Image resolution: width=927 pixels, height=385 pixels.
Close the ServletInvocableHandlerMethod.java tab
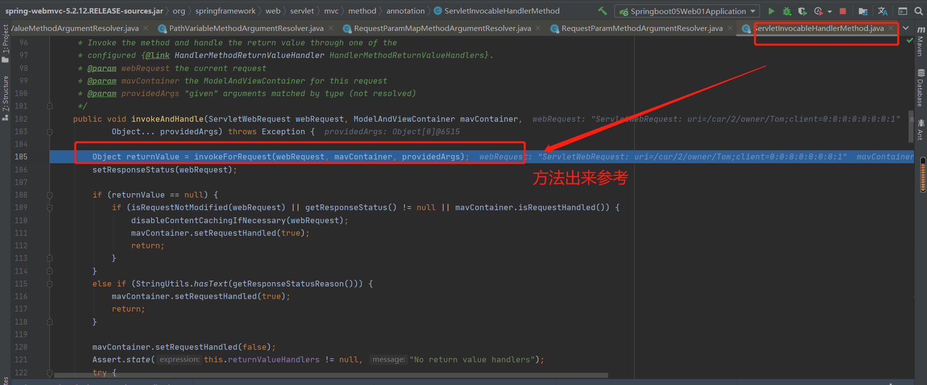click(x=891, y=29)
